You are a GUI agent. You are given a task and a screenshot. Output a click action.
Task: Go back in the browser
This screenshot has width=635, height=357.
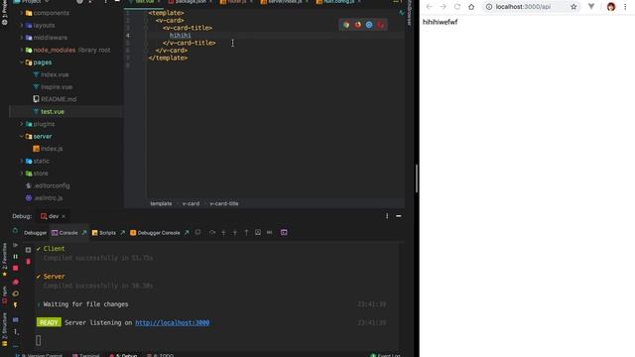click(430, 7)
